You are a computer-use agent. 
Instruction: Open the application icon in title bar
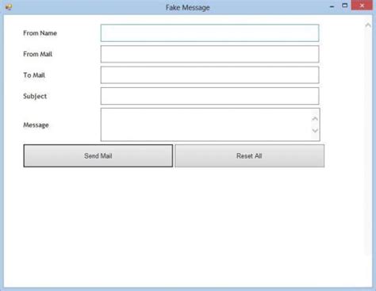[9, 7]
